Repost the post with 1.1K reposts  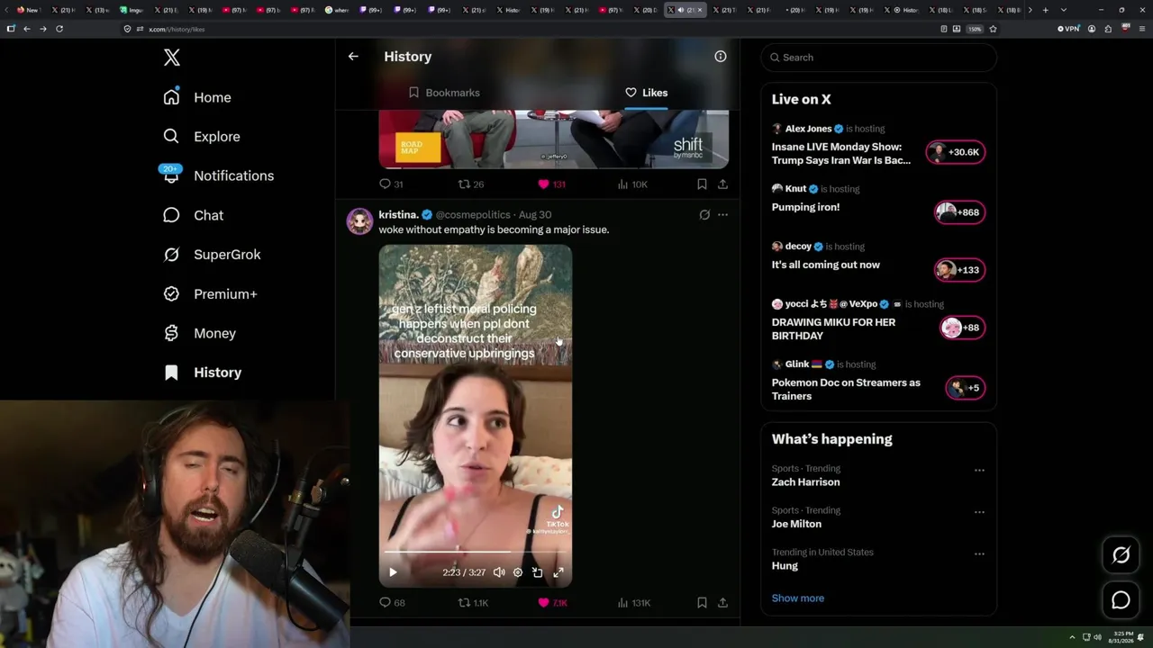pyautogui.click(x=473, y=603)
